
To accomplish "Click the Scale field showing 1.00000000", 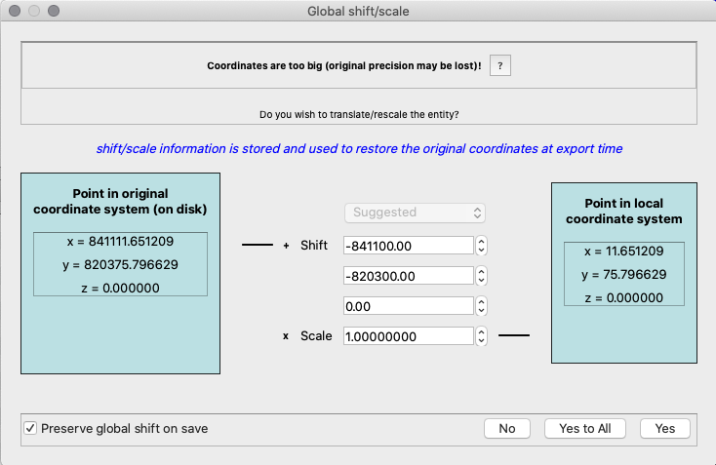I will coord(408,335).
